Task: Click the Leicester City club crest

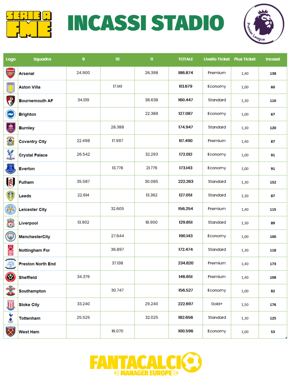Action: click(x=10, y=209)
